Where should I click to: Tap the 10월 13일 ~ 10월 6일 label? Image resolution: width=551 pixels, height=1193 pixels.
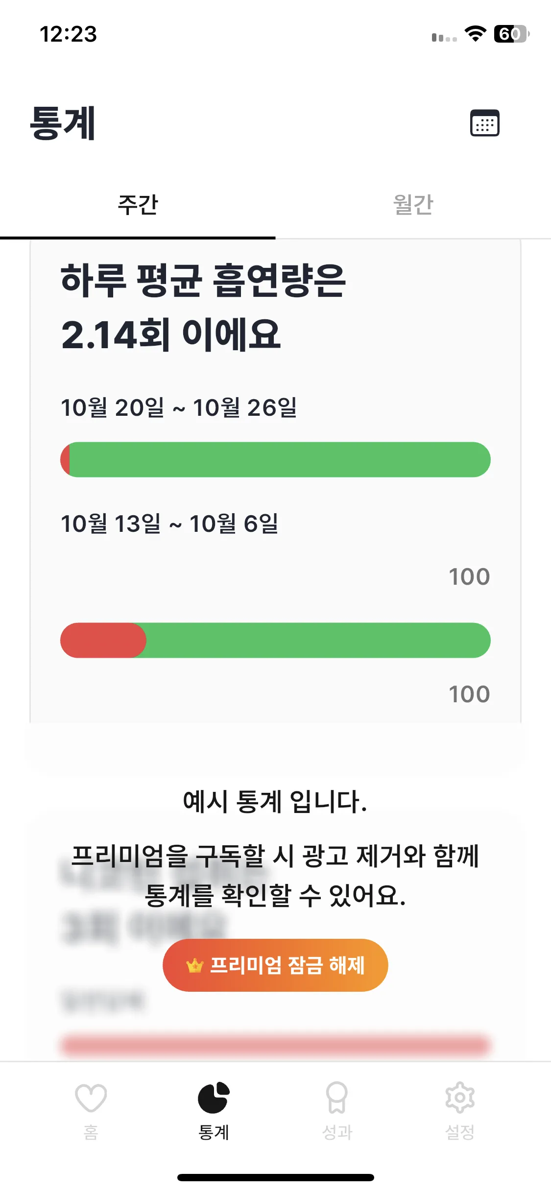(x=169, y=524)
